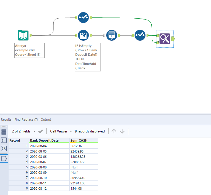
Task: Select cell 22439.95
Action: (x=84, y=151)
